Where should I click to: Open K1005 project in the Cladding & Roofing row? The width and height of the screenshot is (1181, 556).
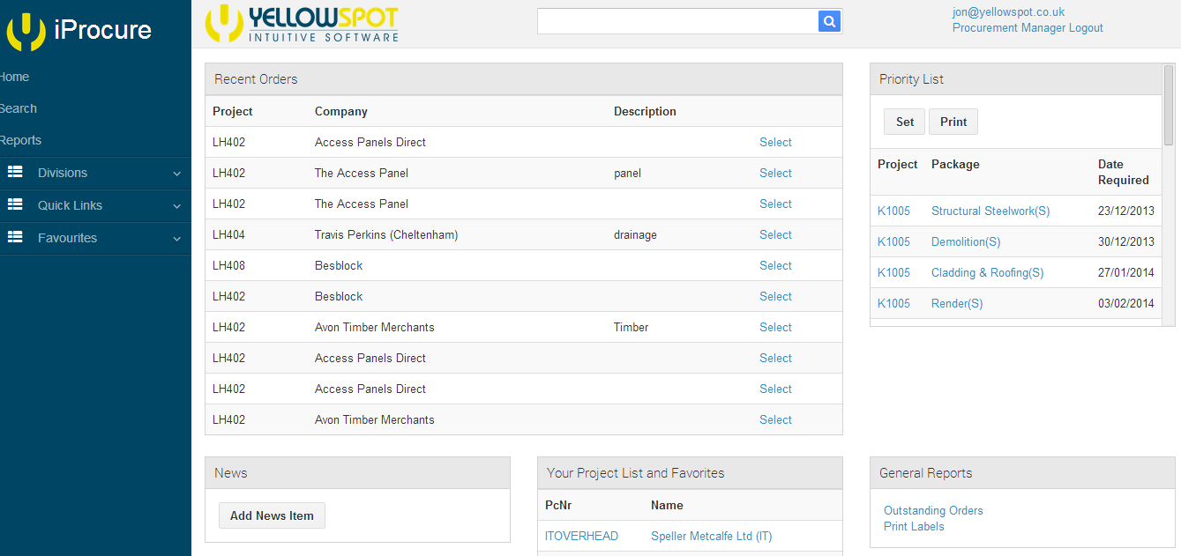(893, 272)
